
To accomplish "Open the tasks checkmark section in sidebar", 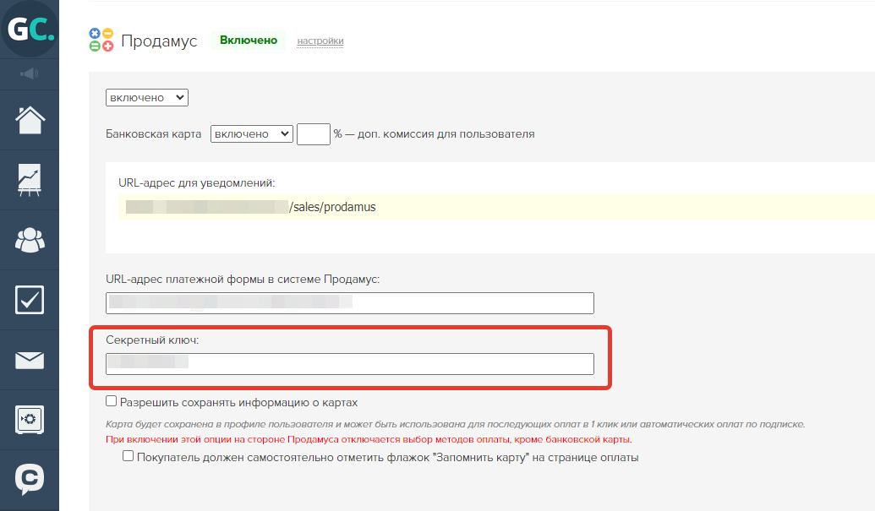I will click(x=30, y=300).
